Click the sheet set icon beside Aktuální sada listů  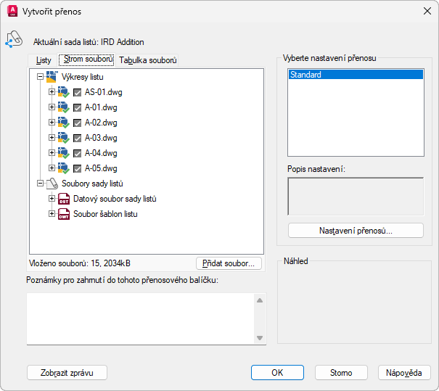coord(15,40)
